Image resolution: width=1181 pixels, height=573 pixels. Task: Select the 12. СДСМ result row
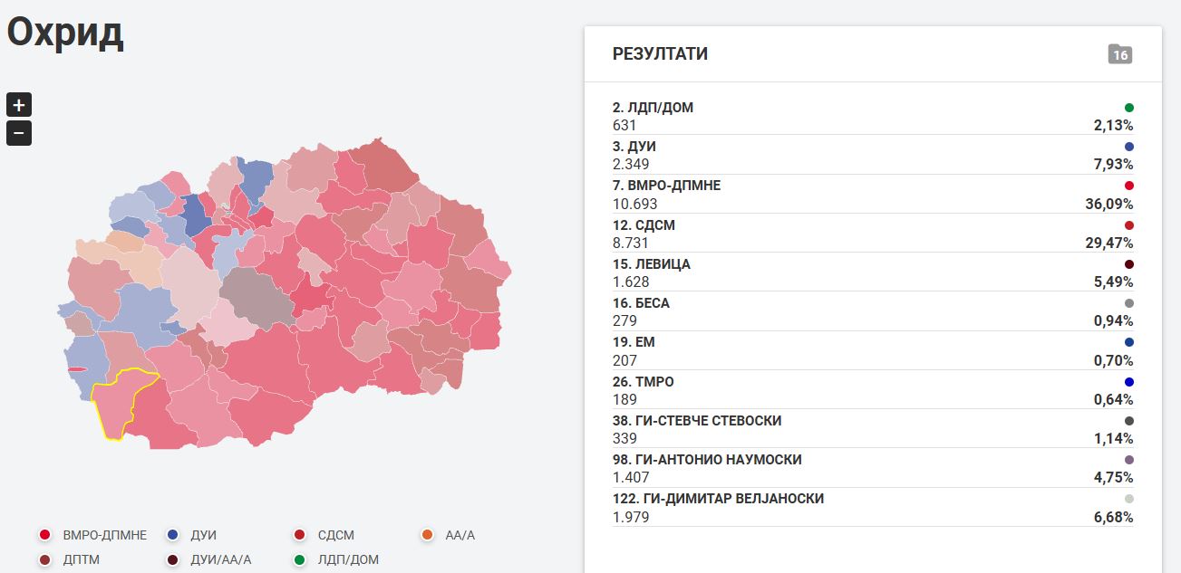pyautogui.click(x=873, y=234)
